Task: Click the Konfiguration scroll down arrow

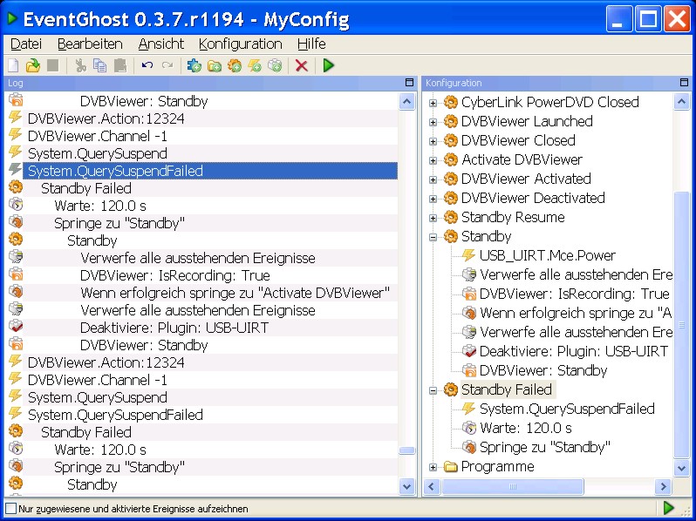Action: click(681, 467)
